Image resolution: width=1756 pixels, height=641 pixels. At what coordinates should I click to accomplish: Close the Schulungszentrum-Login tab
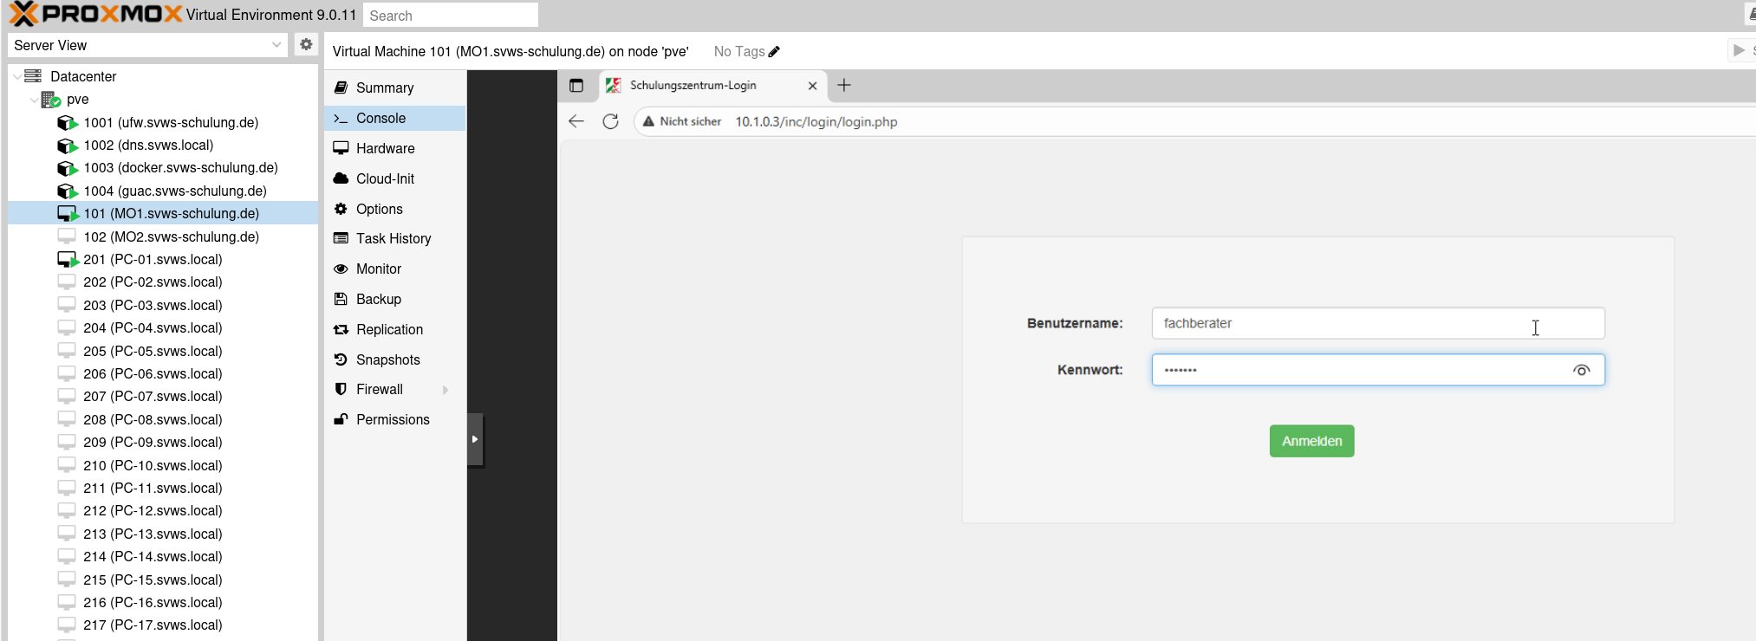coord(812,86)
